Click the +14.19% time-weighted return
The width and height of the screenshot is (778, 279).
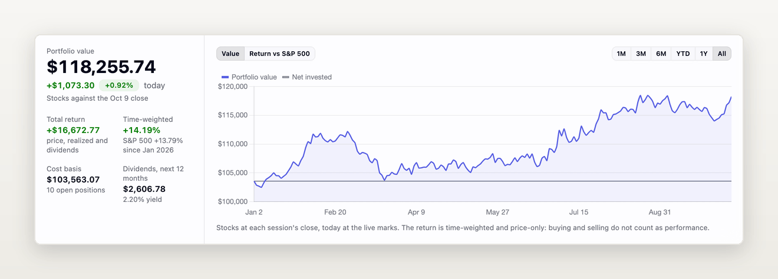(141, 130)
